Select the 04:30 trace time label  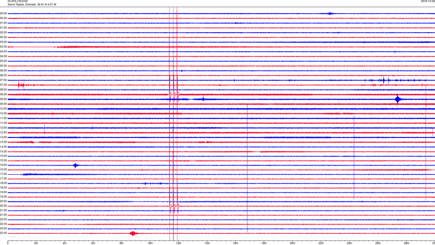pos(3,56)
